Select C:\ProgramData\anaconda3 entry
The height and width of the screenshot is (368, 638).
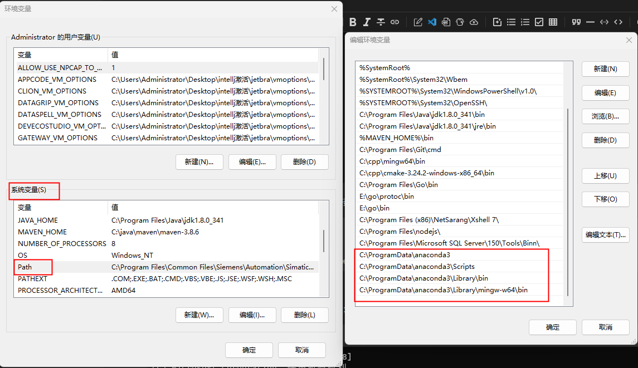click(x=459, y=255)
